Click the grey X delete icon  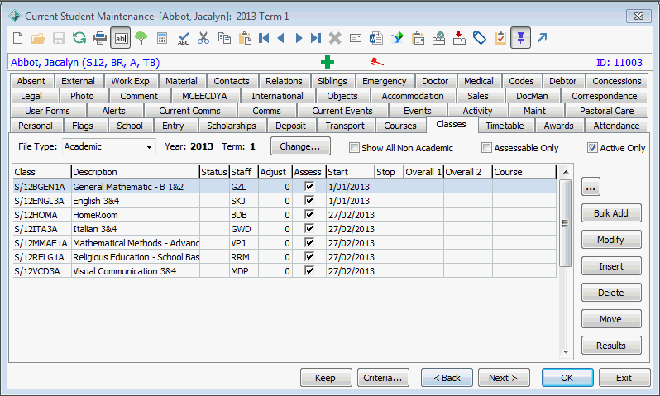click(x=335, y=38)
